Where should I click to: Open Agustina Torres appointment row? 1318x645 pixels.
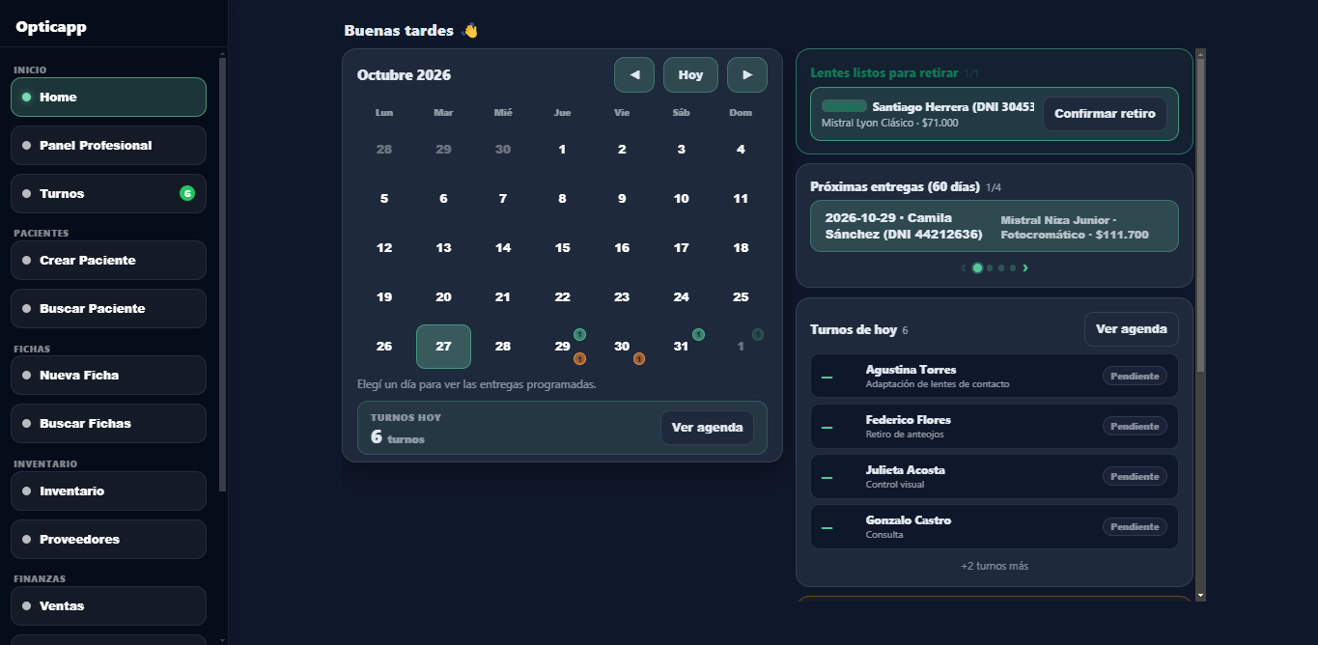click(995, 377)
